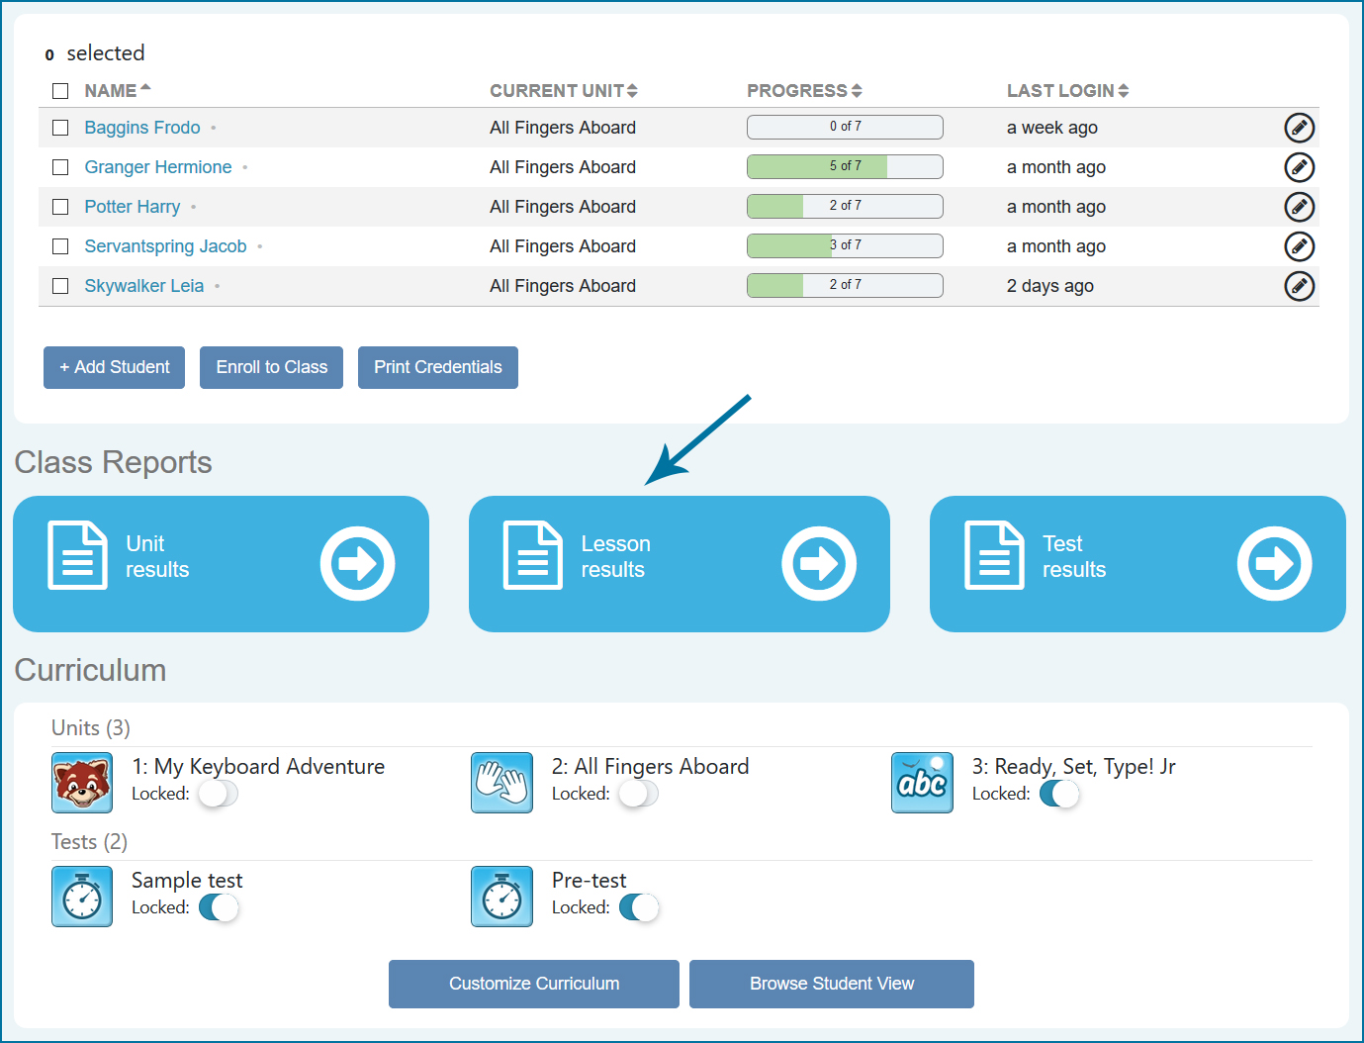
Task: Click Granger Hermione's 5 of 7 progress bar
Action: (845, 166)
